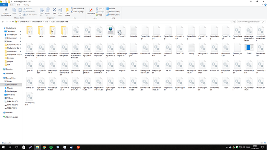Select Musikk under Denne PCen

pyautogui.click(x=10, y=88)
